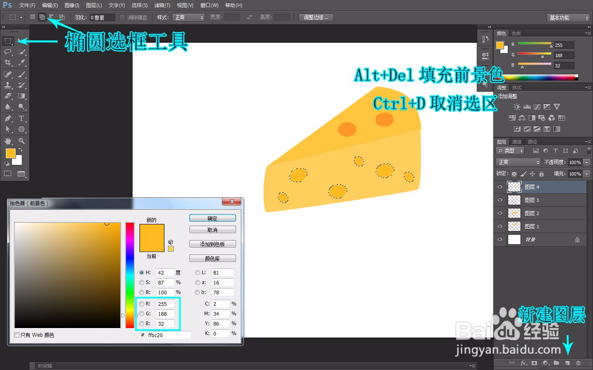The height and width of the screenshot is (370, 593).
Task: Click the hex color input field
Action: (169, 335)
